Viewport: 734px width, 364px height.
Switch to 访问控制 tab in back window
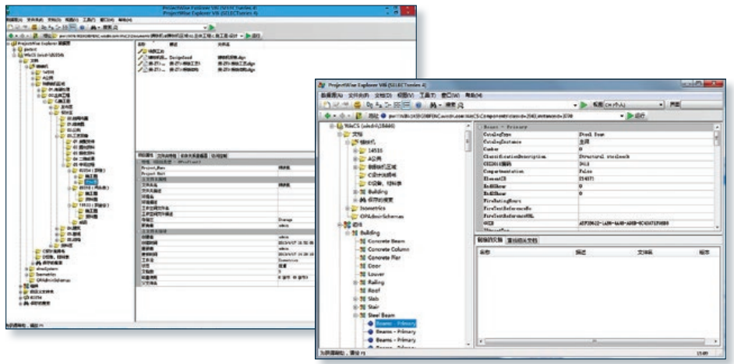[x=219, y=156]
